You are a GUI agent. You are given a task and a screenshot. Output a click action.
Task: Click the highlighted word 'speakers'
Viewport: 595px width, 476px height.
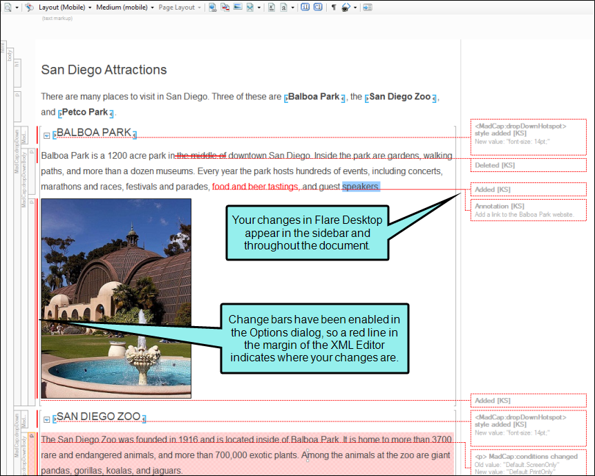[361, 187]
